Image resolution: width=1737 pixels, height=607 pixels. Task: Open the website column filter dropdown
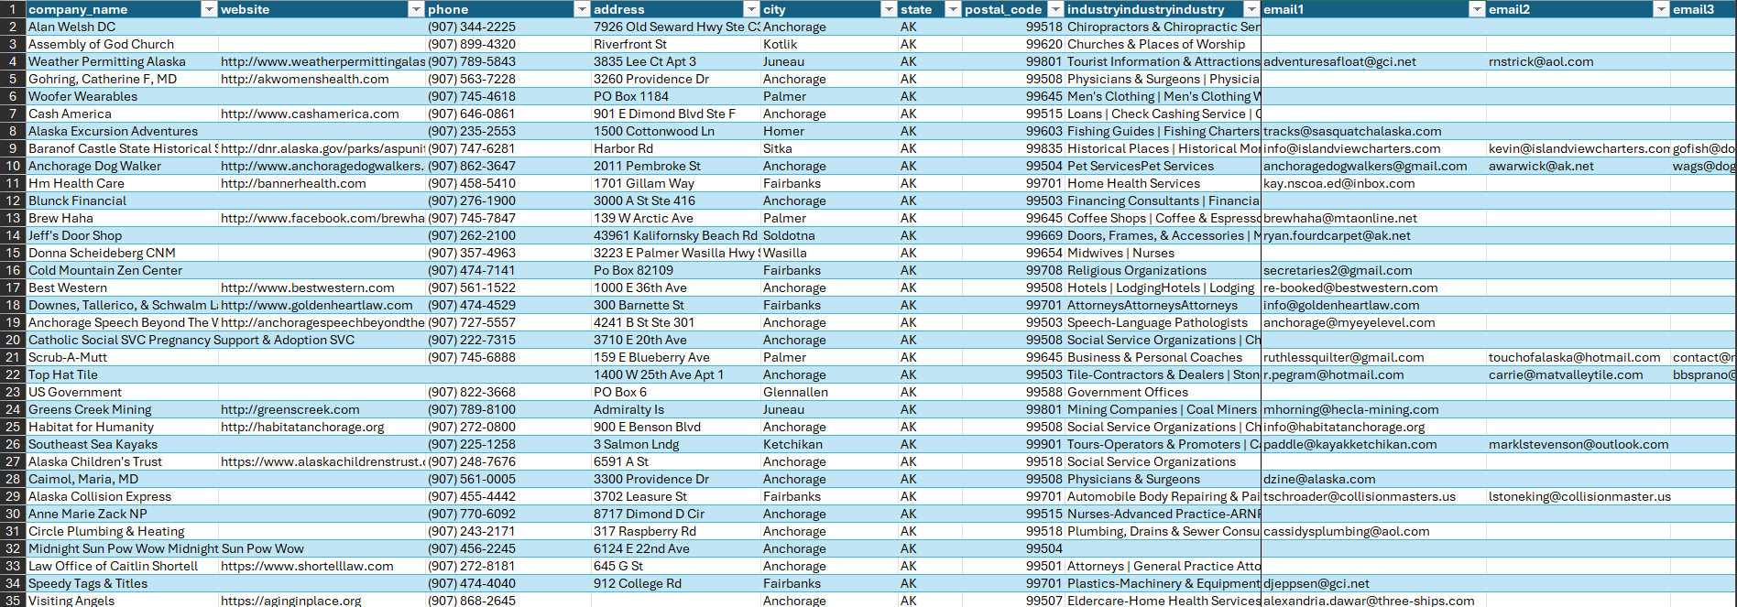pos(416,9)
